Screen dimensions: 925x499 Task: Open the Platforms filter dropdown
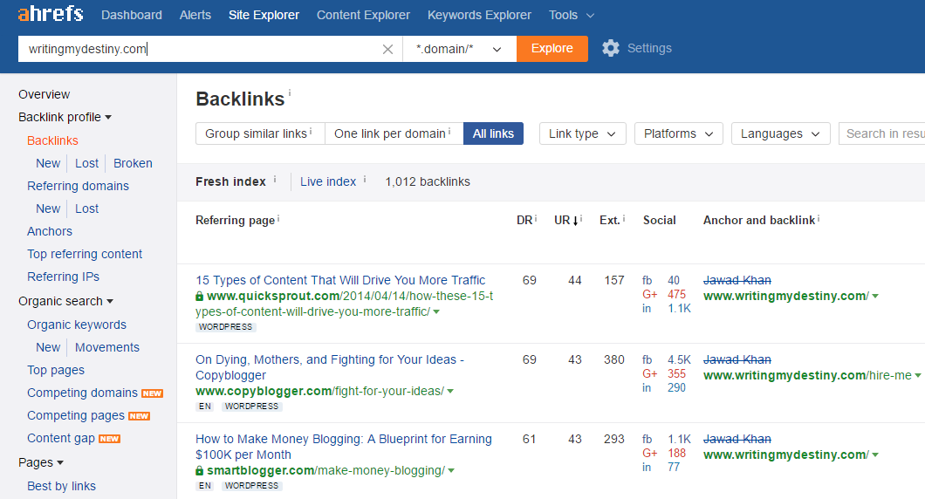tap(678, 133)
